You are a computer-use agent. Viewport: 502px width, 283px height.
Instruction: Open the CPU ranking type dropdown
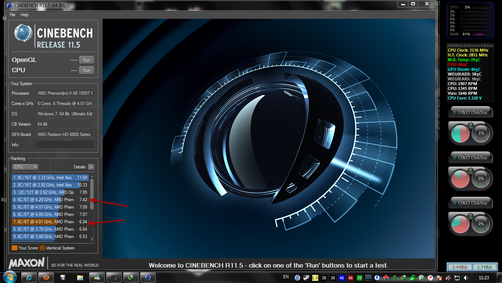(x=25, y=167)
